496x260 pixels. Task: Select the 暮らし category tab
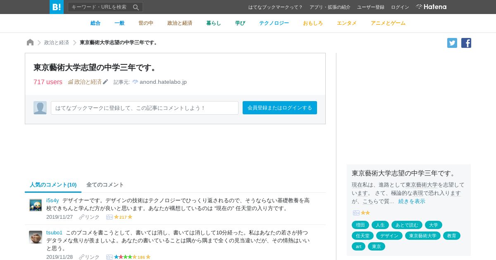click(x=214, y=23)
